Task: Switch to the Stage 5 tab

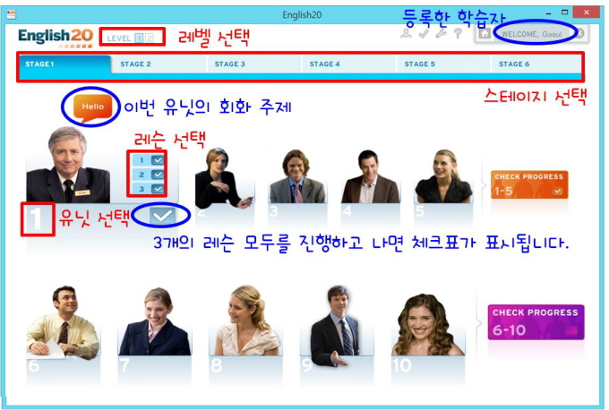Action: [x=419, y=64]
